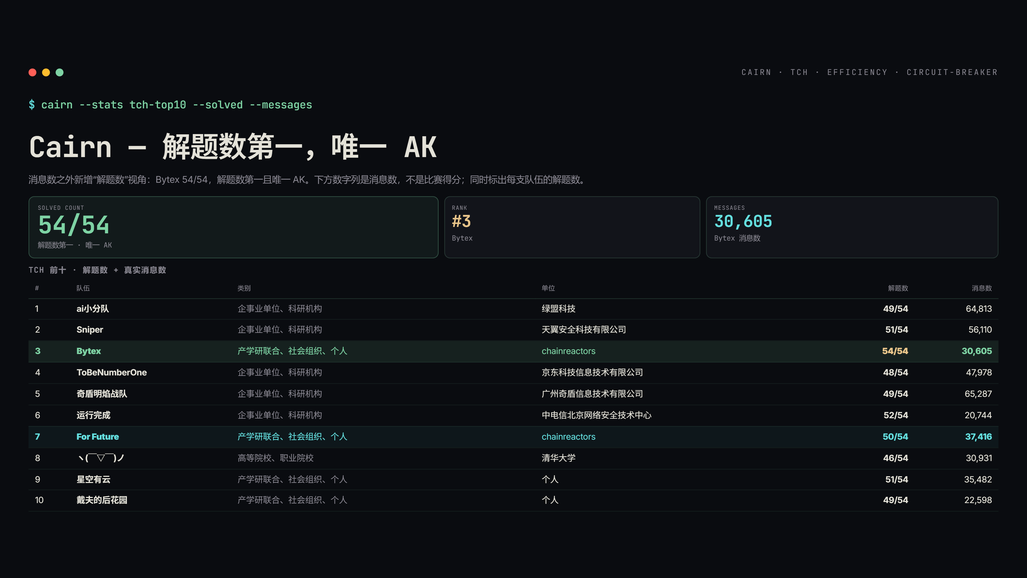Viewport: 1027px width, 578px height.
Task: Click organization 中电信北京网络安全技术中心
Action: pyautogui.click(x=596, y=415)
